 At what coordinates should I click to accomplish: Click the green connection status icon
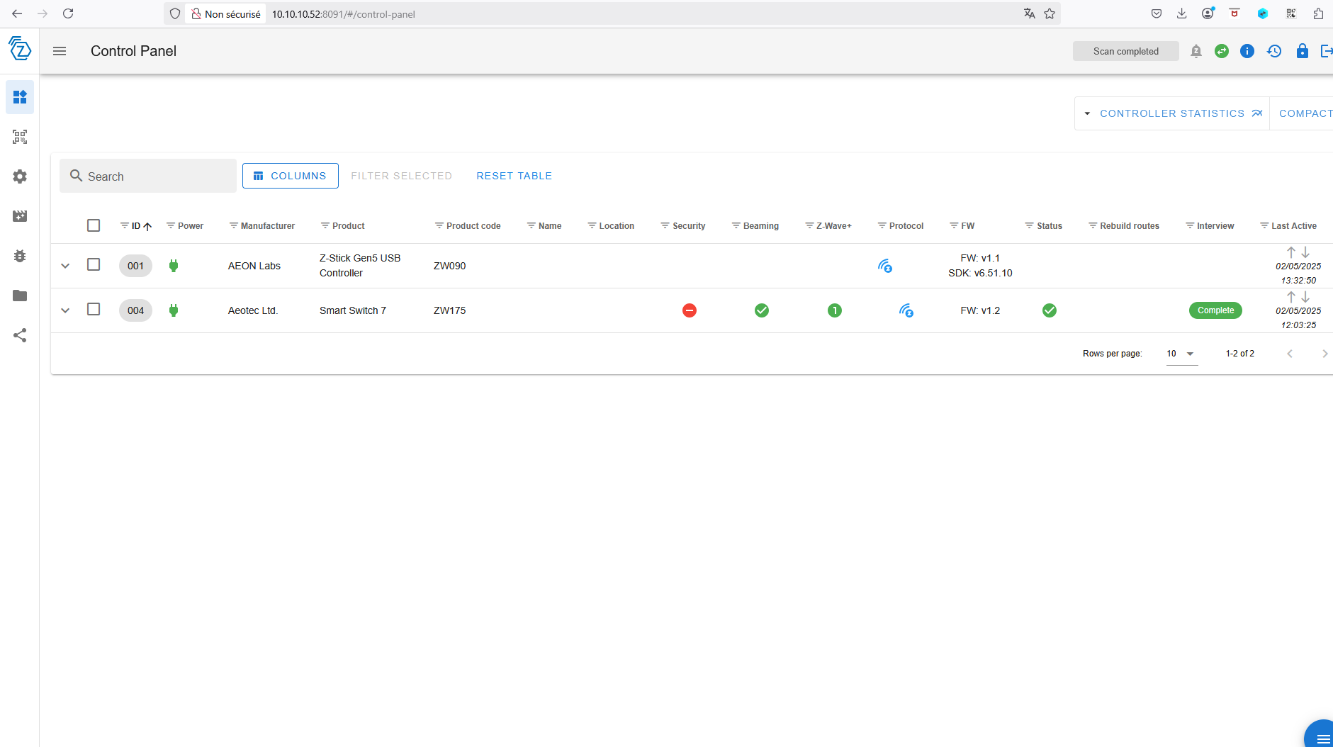click(x=1222, y=51)
